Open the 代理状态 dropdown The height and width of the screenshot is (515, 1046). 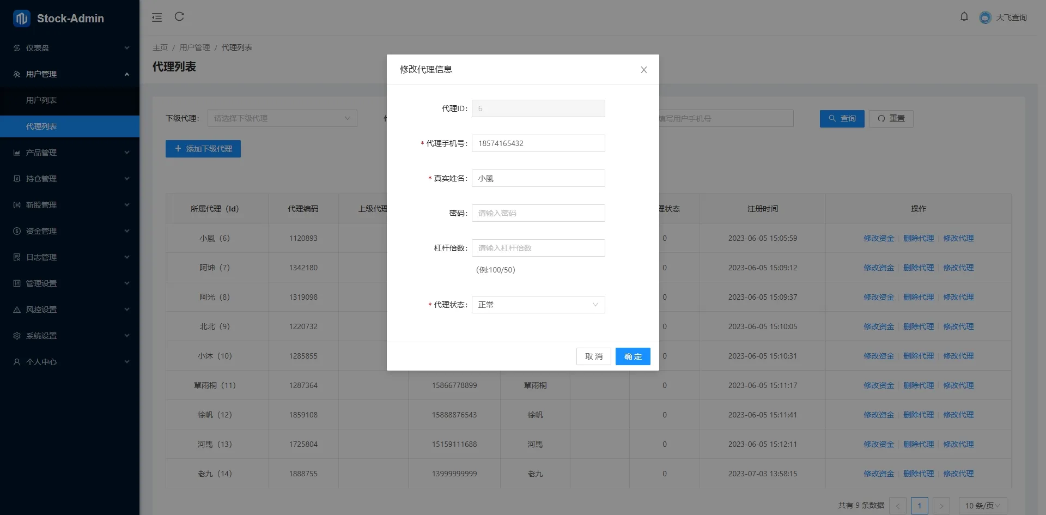538,305
